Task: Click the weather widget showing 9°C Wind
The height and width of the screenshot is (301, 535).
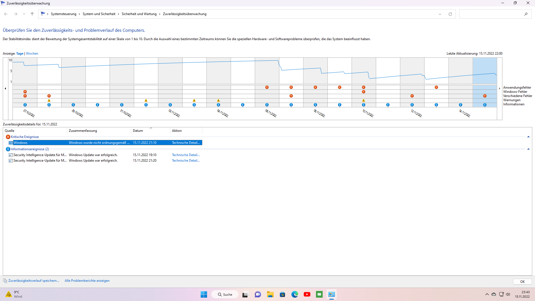Action: 13,294
